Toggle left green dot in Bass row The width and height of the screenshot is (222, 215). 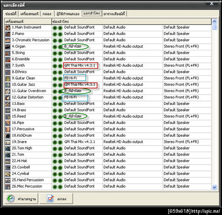55,104
